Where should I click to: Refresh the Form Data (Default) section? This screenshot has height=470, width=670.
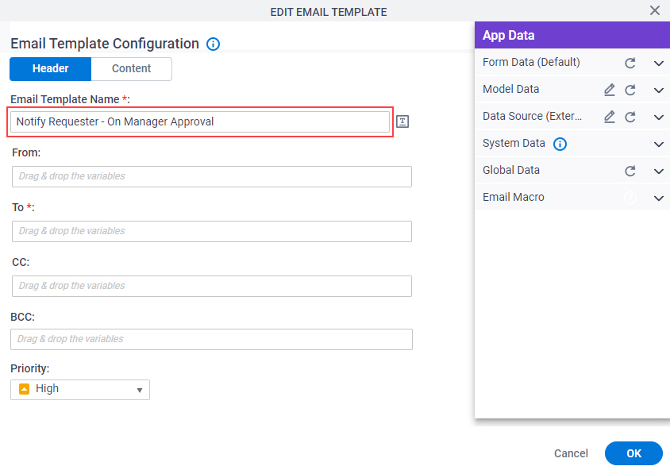[630, 63]
